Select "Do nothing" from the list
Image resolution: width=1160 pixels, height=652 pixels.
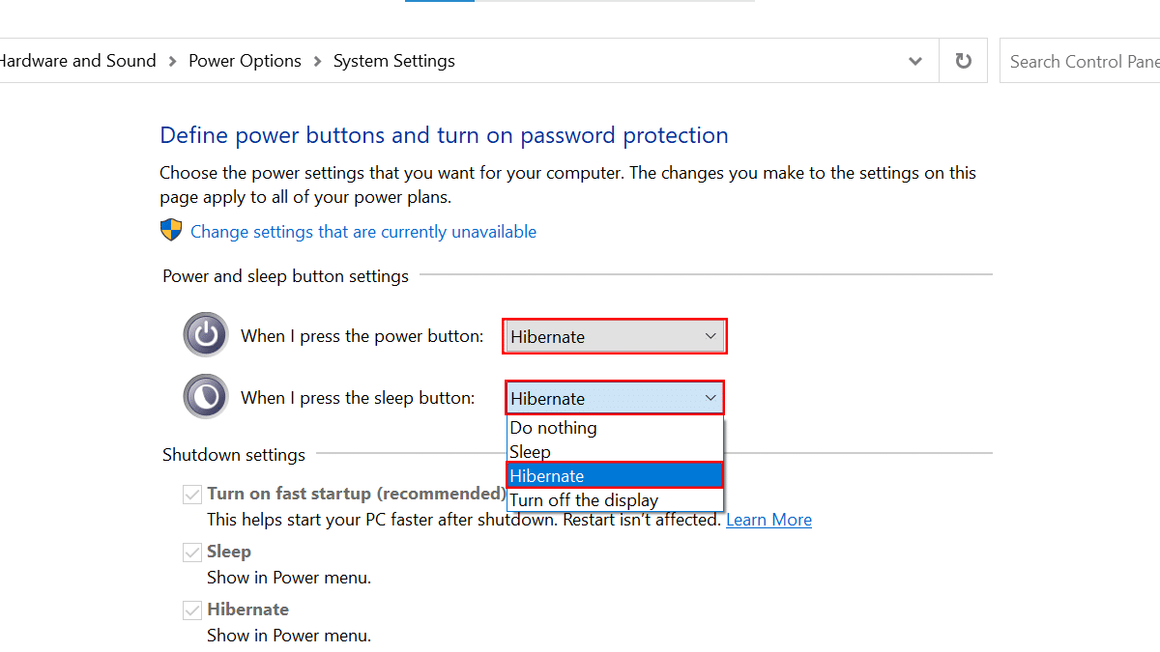(x=554, y=428)
